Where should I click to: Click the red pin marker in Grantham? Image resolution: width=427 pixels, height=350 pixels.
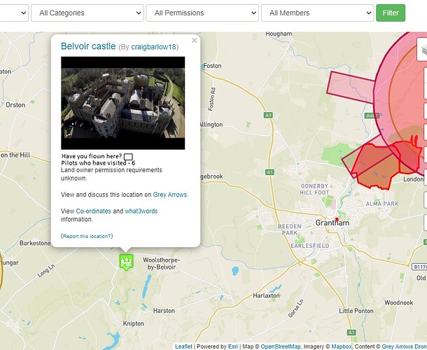pos(337,220)
